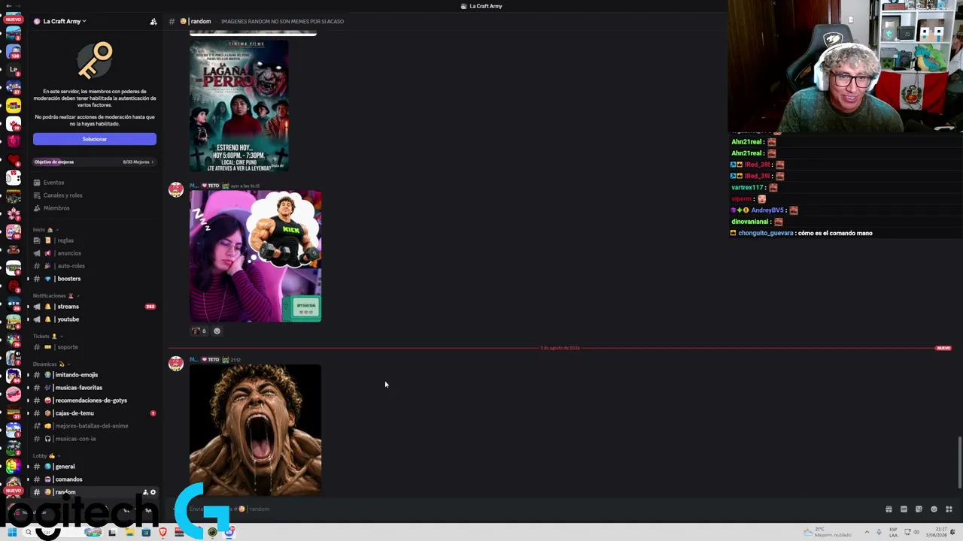Open the La Craft Army server dropdown
963x541 pixels.
pyautogui.click(x=60, y=21)
